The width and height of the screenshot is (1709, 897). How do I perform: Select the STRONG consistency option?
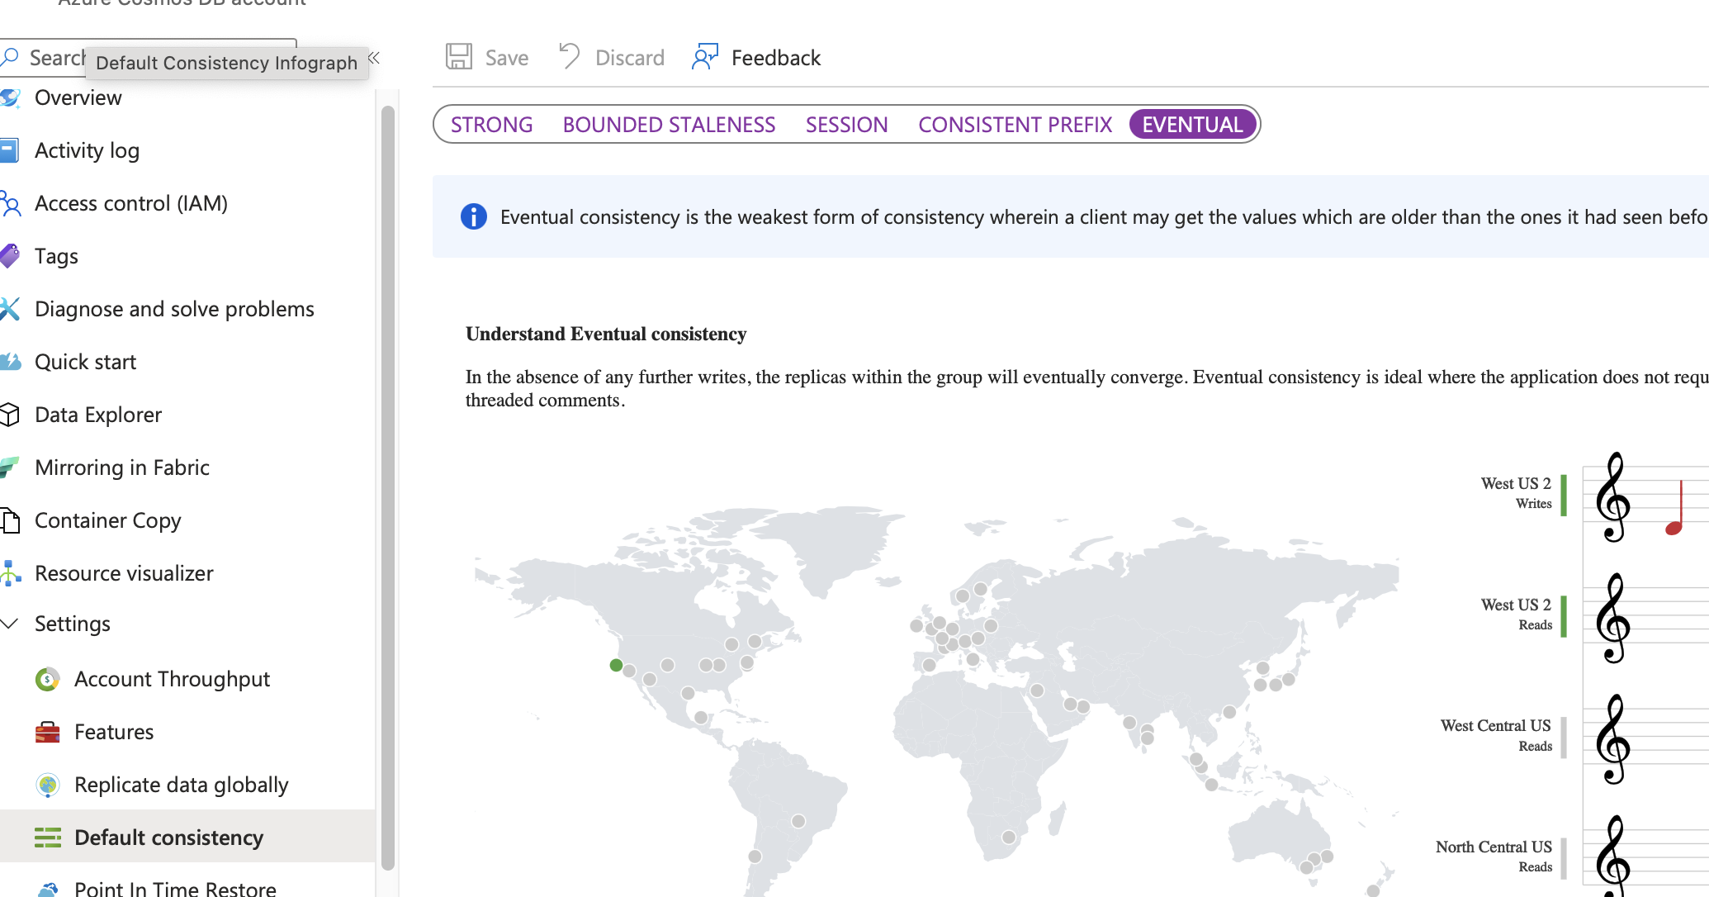coord(491,125)
